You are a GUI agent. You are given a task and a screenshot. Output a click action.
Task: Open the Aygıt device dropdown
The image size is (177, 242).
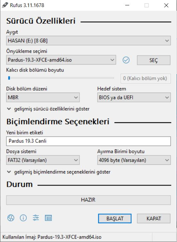[88, 40]
